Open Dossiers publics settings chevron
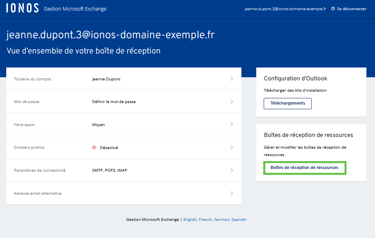Viewport: 375px width, 238px height. (x=232, y=147)
